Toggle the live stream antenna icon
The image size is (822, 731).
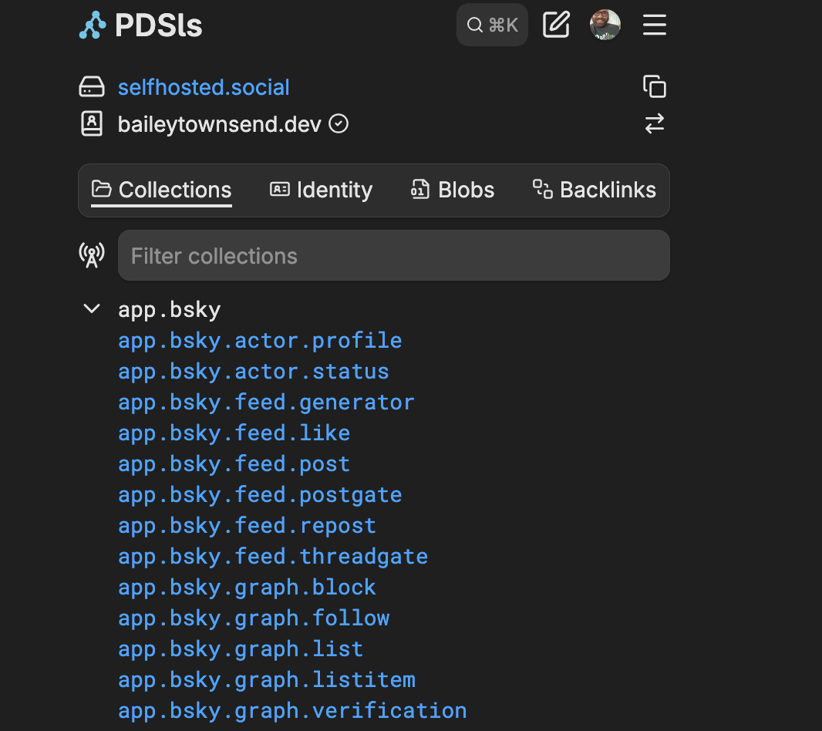92,255
